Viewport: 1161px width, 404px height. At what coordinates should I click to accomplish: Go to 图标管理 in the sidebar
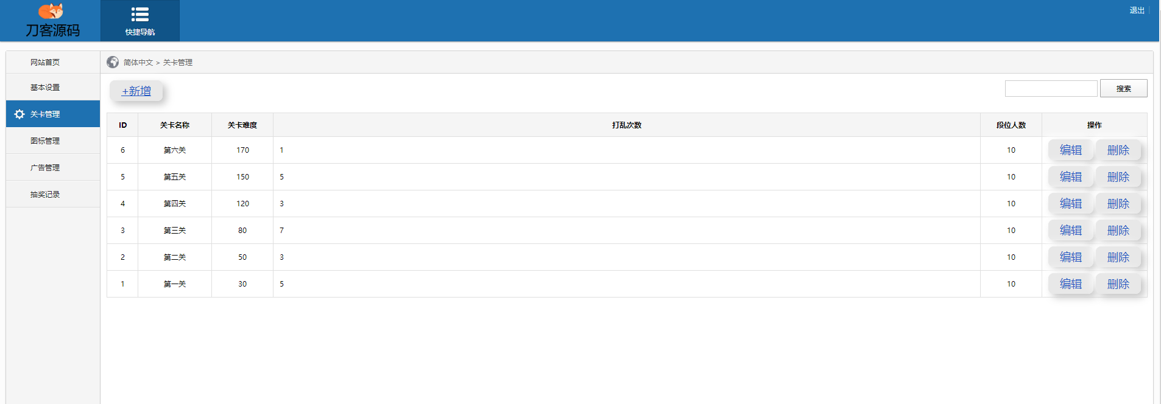pos(45,141)
